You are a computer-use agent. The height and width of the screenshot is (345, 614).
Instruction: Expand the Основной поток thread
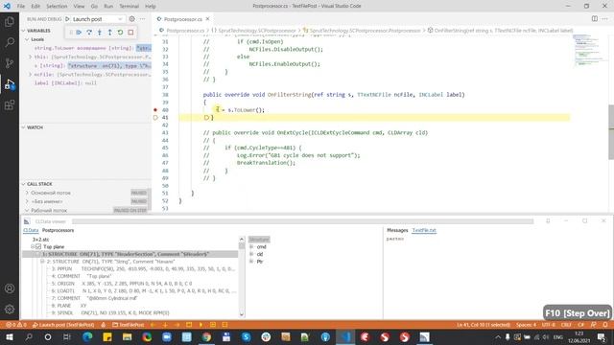27,193
